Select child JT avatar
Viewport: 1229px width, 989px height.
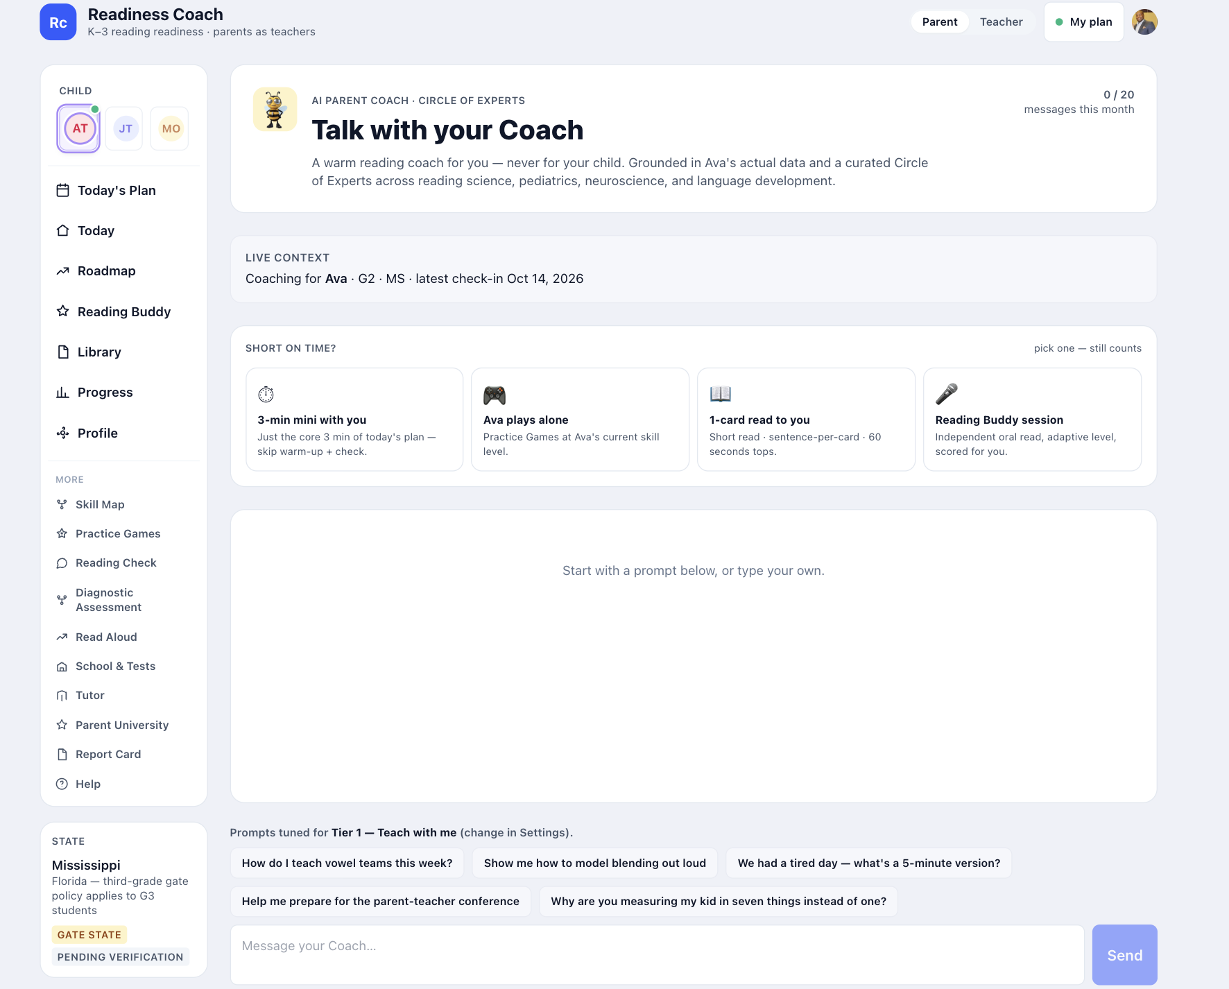126,128
